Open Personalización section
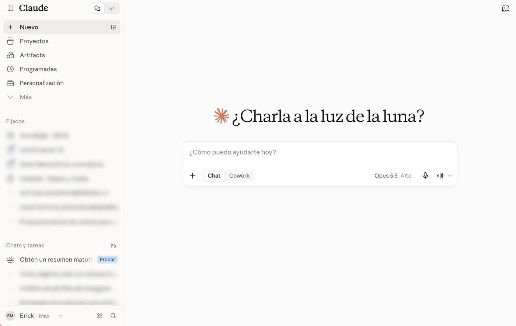This screenshot has height=326, width=516. coord(62,83)
